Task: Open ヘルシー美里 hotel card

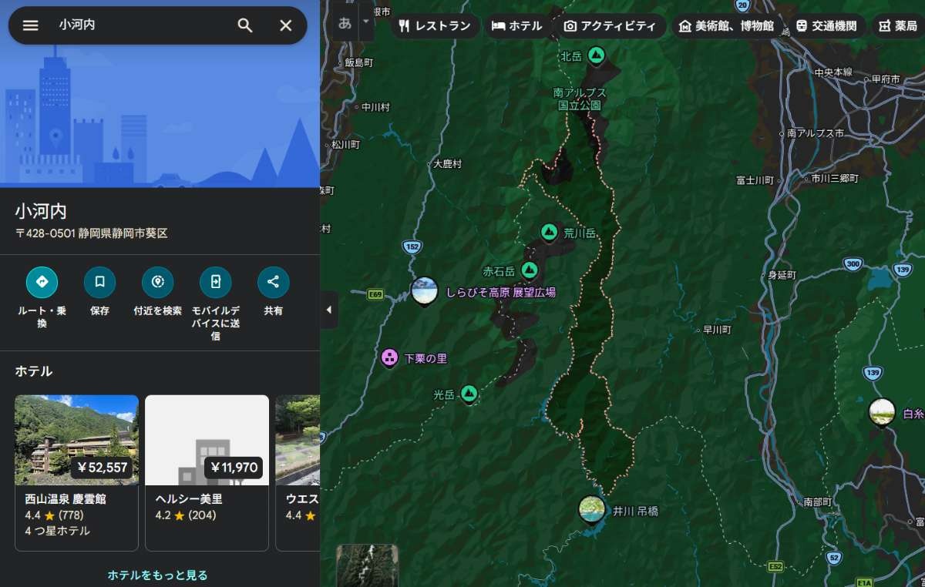Action: 207,471
